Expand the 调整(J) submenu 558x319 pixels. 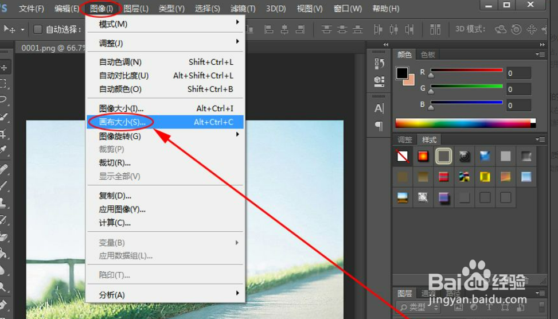(165, 43)
